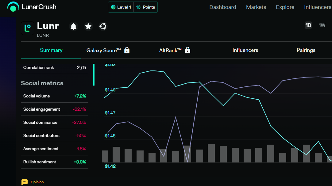This screenshot has height=186, width=332.
Task: Open the Opinion link
Action: tap(37, 182)
